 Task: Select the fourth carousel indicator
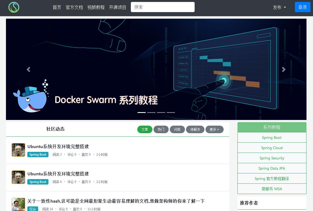point(171,112)
